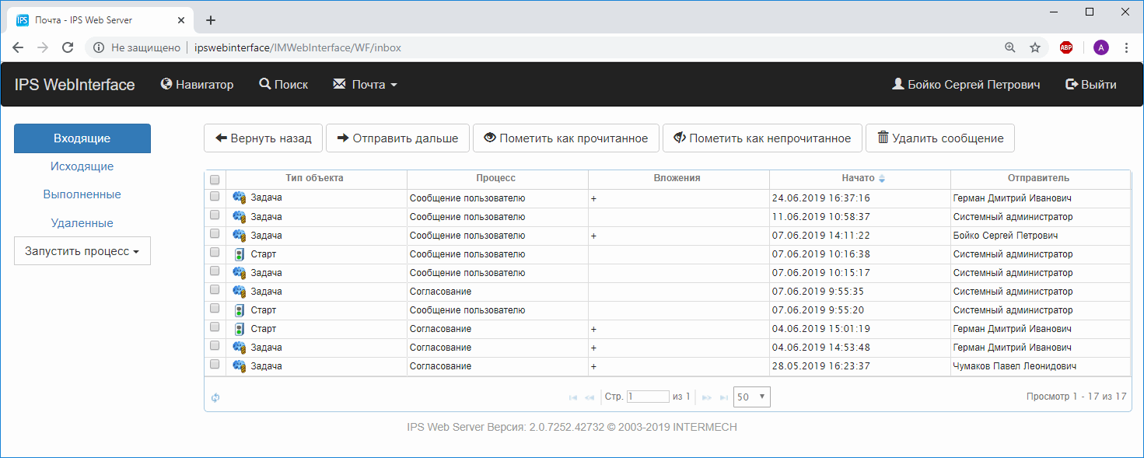Click the Старт icon dated 07.06.2019 10:16:38

click(240, 254)
